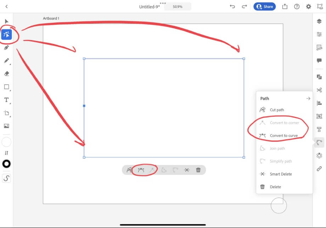Image resolution: width=326 pixels, height=228 pixels.
Task: Click Smart Delete icon in floating bar
Action: point(187,170)
